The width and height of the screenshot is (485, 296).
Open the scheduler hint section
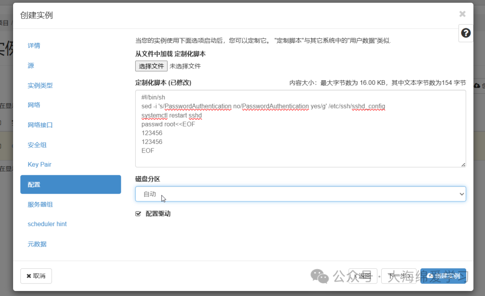coord(47,224)
